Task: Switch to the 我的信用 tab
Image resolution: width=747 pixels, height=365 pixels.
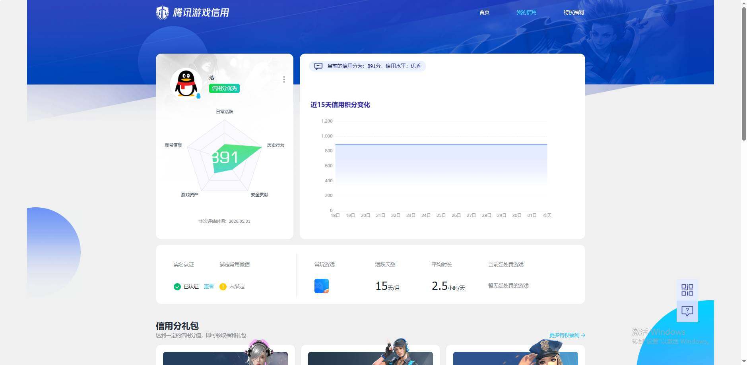Action: [x=526, y=12]
